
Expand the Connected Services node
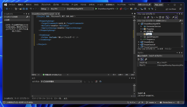(141, 26)
